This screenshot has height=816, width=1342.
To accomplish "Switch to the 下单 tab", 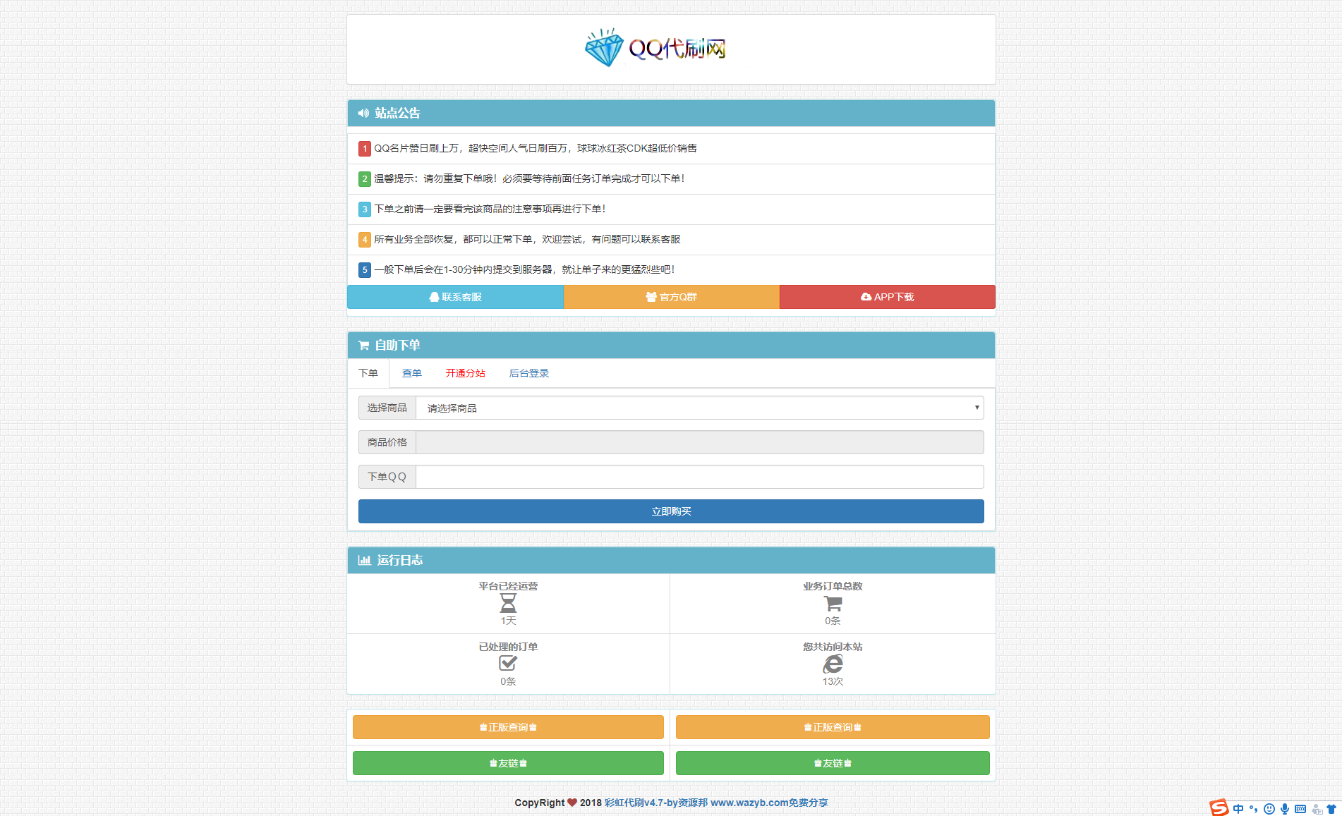I will click(x=368, y=373).
